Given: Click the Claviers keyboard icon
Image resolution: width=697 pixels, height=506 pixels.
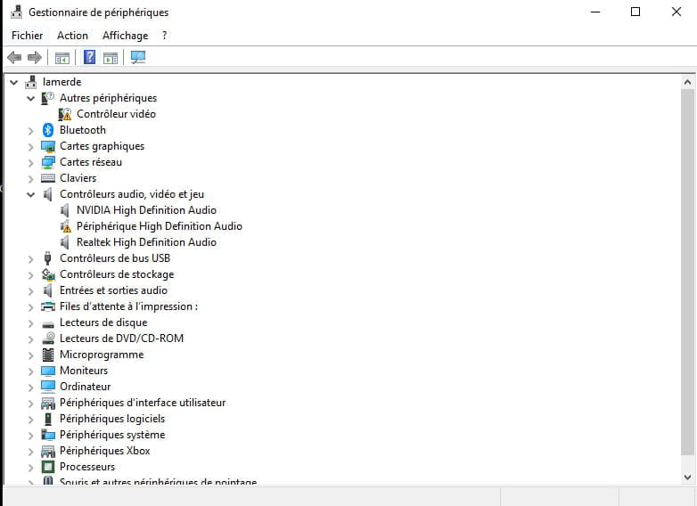Looking at the screenshot, I should 48,178.
